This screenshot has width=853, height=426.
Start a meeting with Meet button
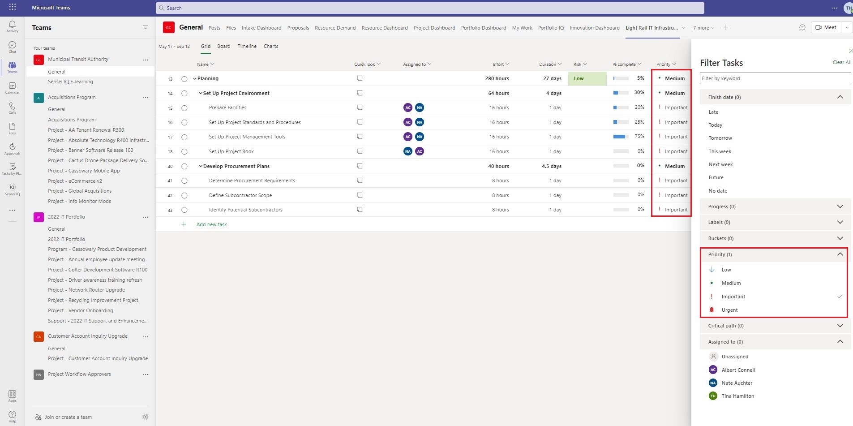click(826, 27)
